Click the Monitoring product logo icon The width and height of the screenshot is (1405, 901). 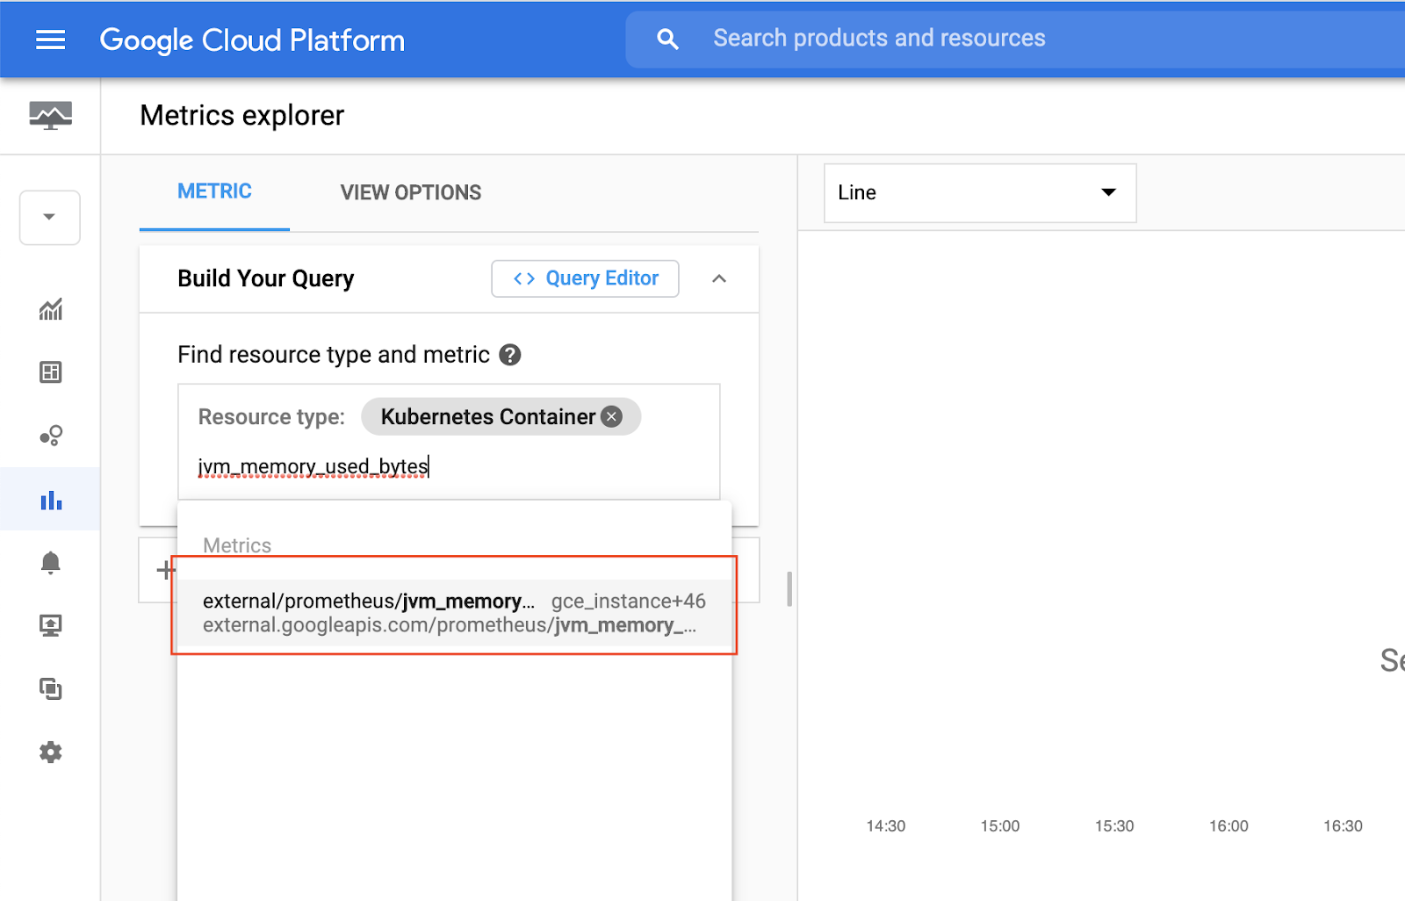pyautogui.click(x=50, y=115)
